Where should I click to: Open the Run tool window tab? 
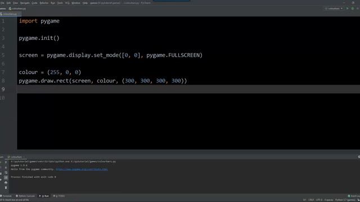click(x=44, y=196)
